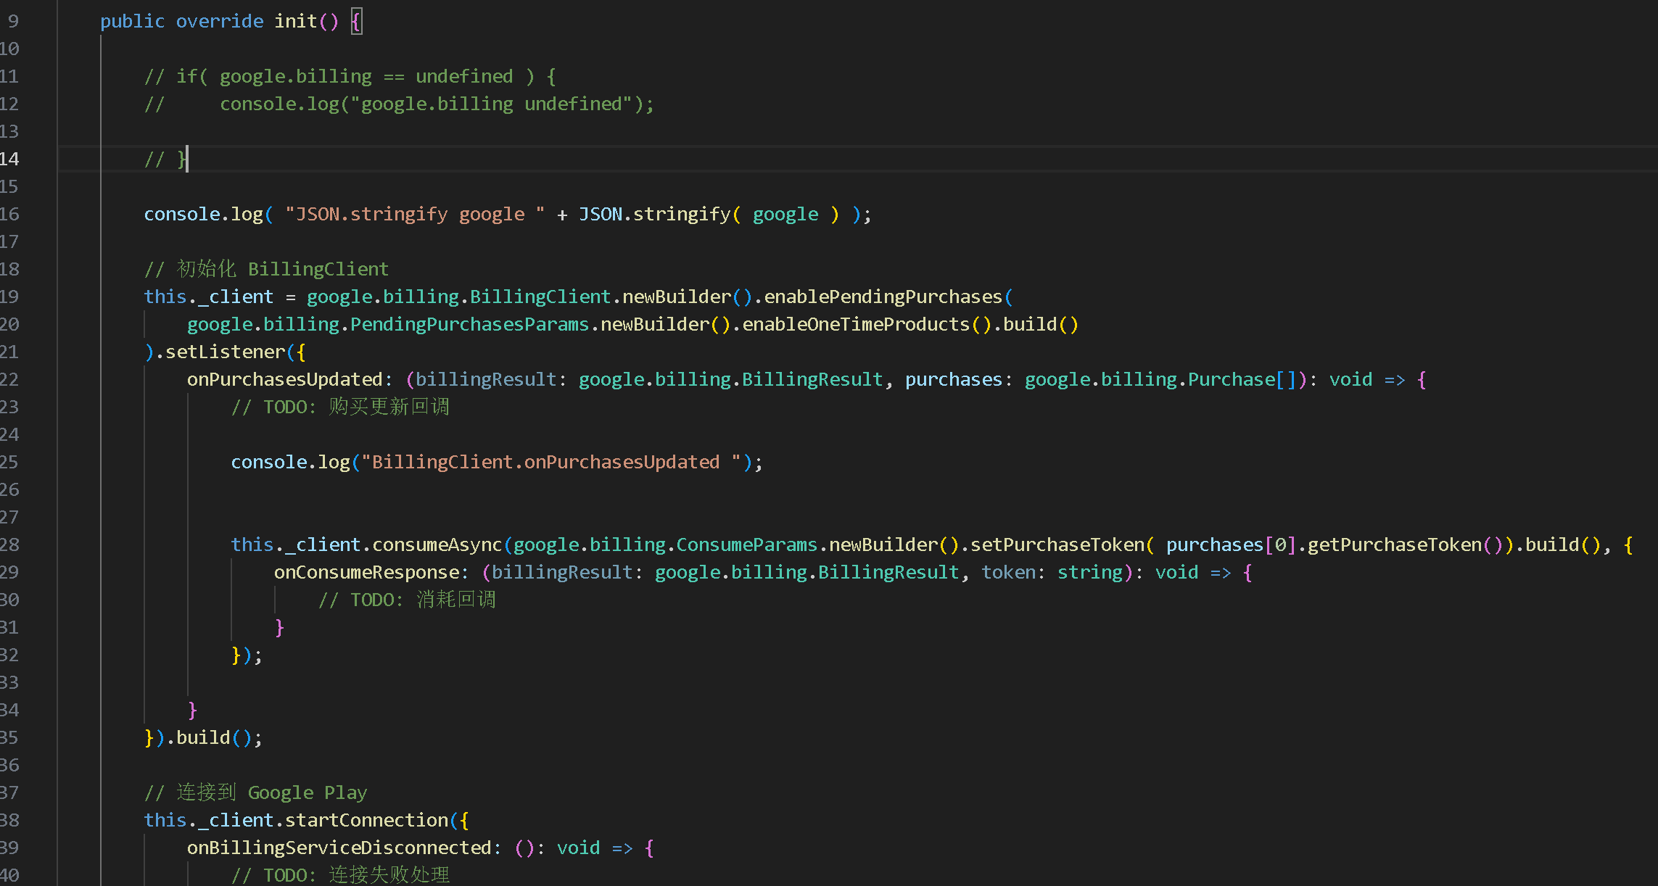Select the PendingPurchasesParams class name

[x=469, y=324]
